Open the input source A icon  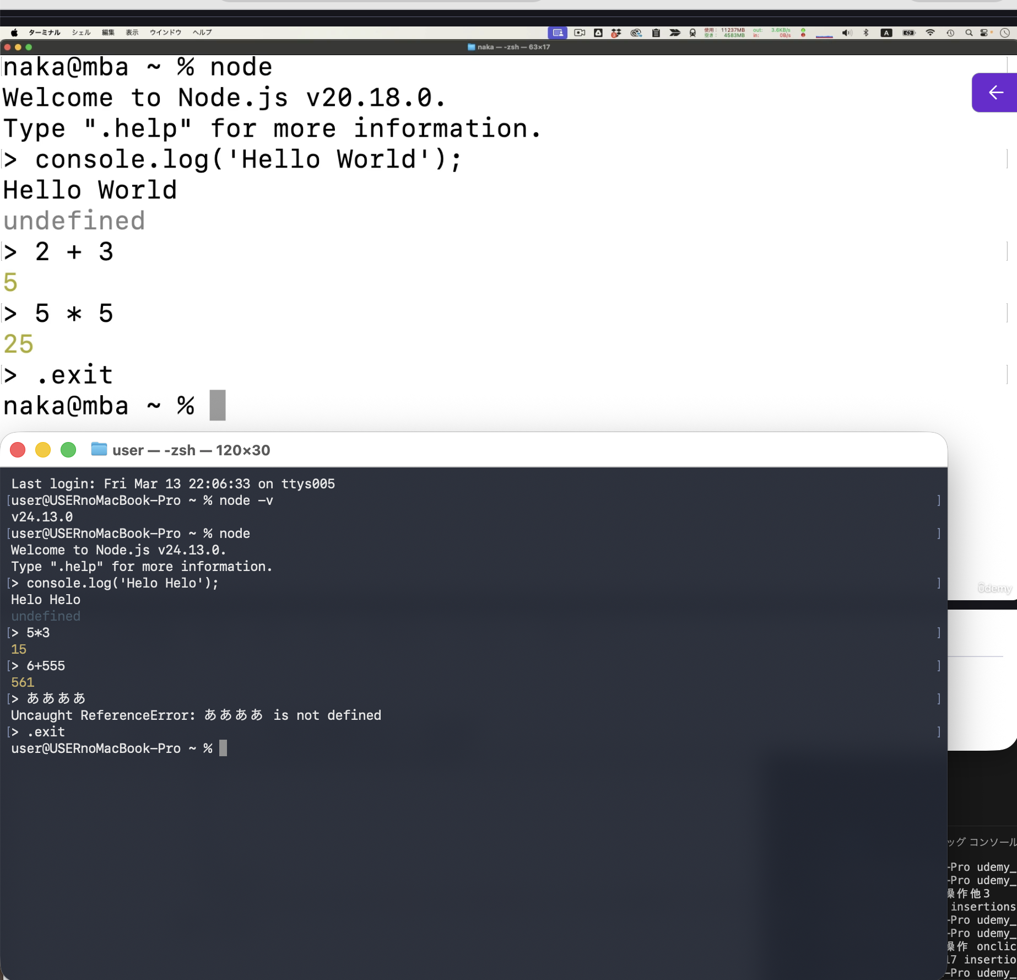(x=886, y=33)
